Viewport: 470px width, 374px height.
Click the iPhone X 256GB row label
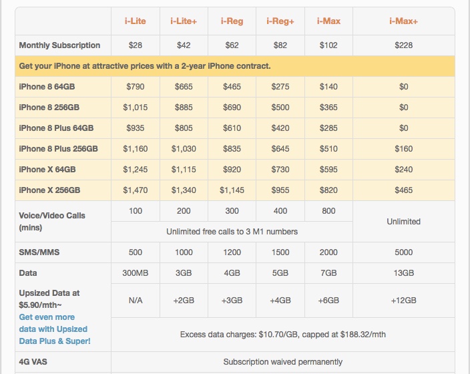tap(49, 190)
